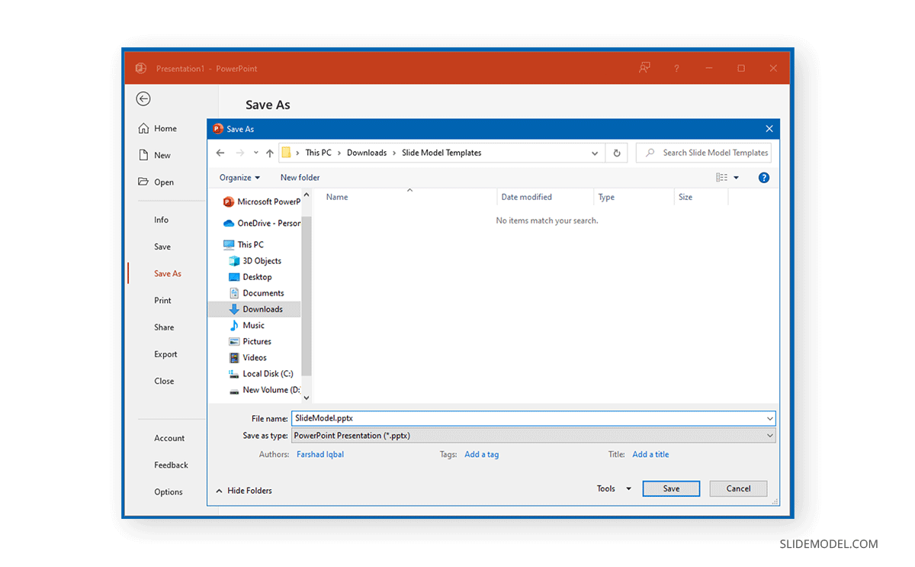915x567 pixels.
Task: Click the PowerPoint icon in the title bar
Action: tap(140, 68)
